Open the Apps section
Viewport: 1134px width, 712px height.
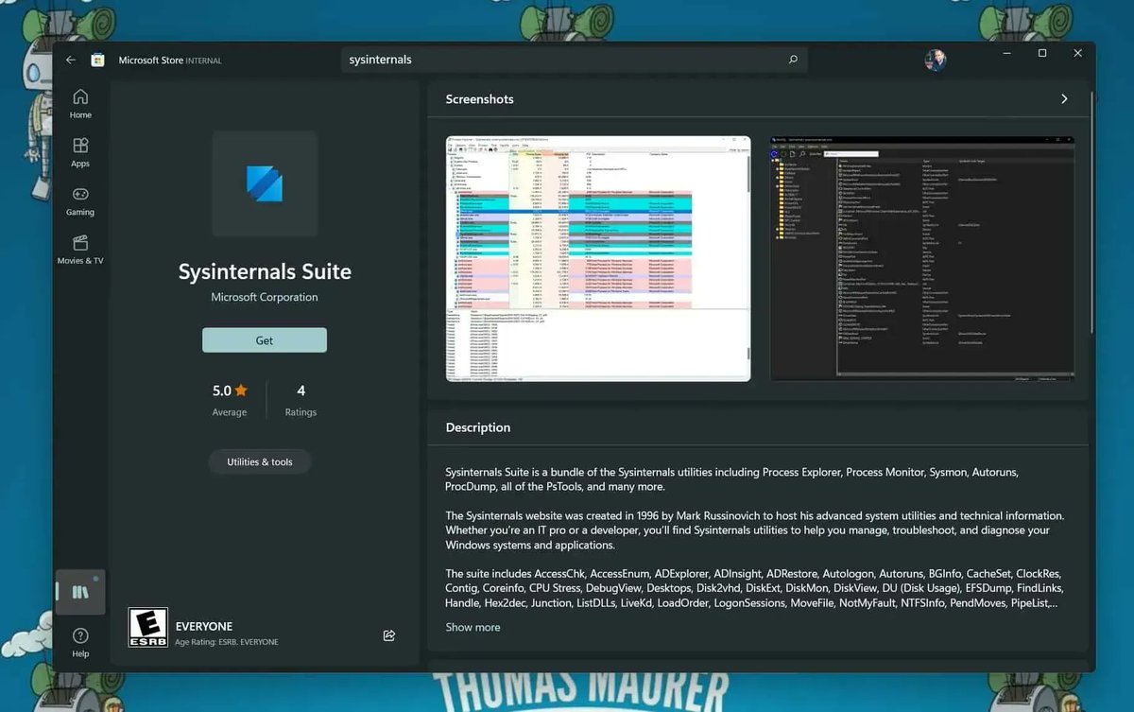click(80, 151)
